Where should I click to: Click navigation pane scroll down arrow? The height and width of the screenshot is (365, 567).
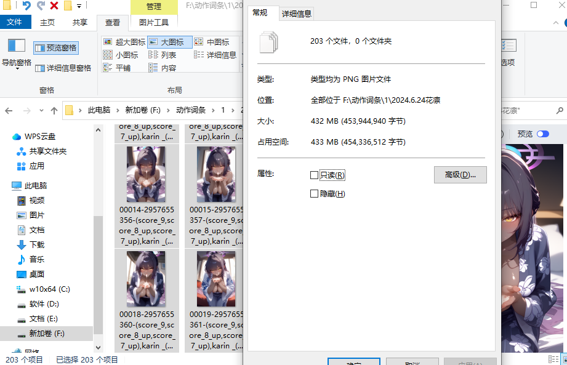[x=98, y=348]
